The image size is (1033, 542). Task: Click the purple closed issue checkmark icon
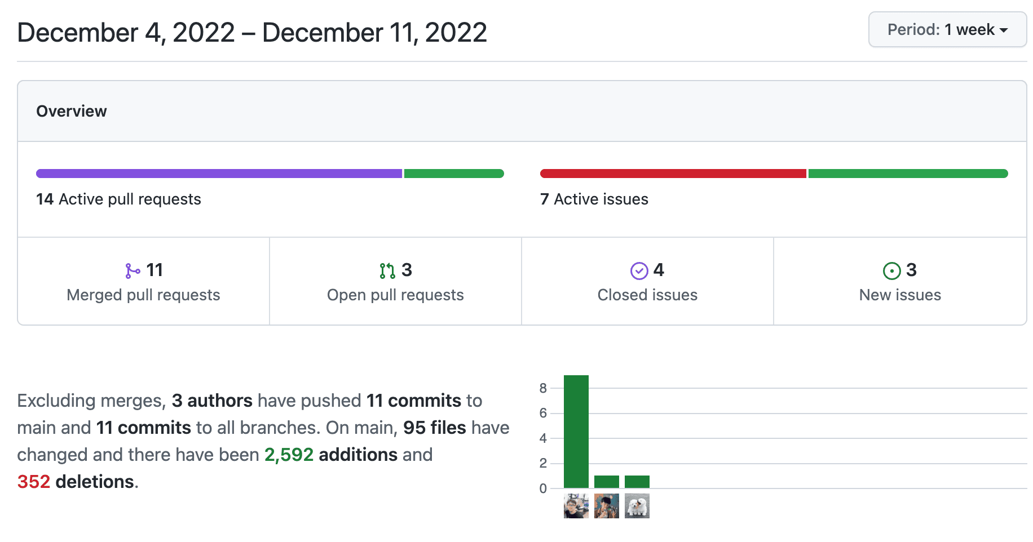tap(639, 271)
